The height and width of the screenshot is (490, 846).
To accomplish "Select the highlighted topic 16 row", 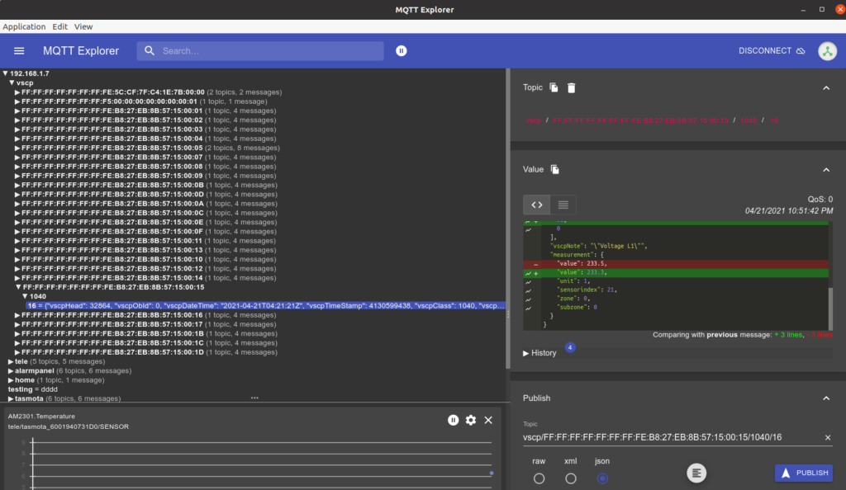I will click(265, 306).
